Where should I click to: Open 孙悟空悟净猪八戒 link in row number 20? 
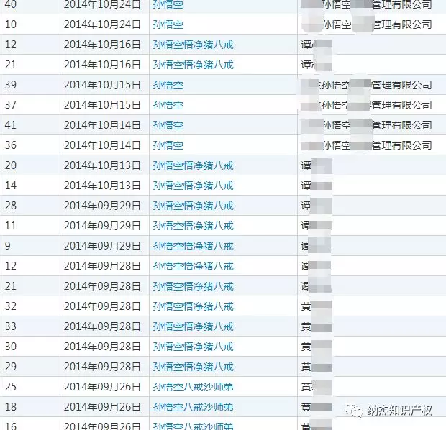coord(193,165)
